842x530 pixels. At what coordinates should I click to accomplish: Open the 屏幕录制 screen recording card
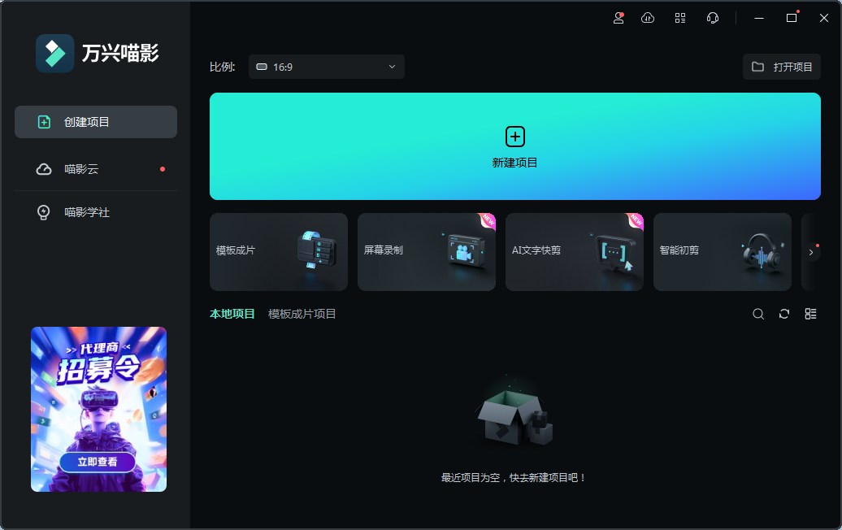pyautogui.click(x=426, y=252)
